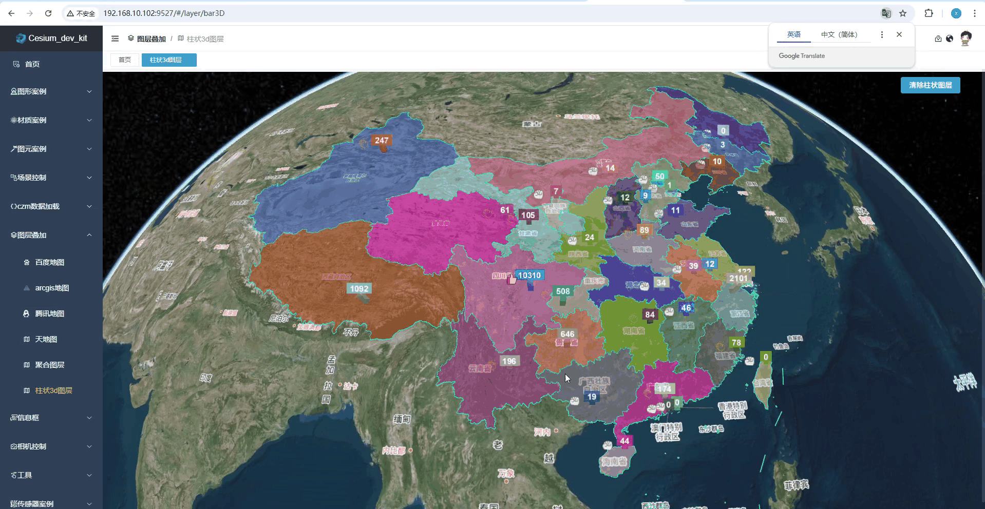Click the czm数据加载 braces icon
This screenshot has height=509, width=985.
(x=14, y=206)
